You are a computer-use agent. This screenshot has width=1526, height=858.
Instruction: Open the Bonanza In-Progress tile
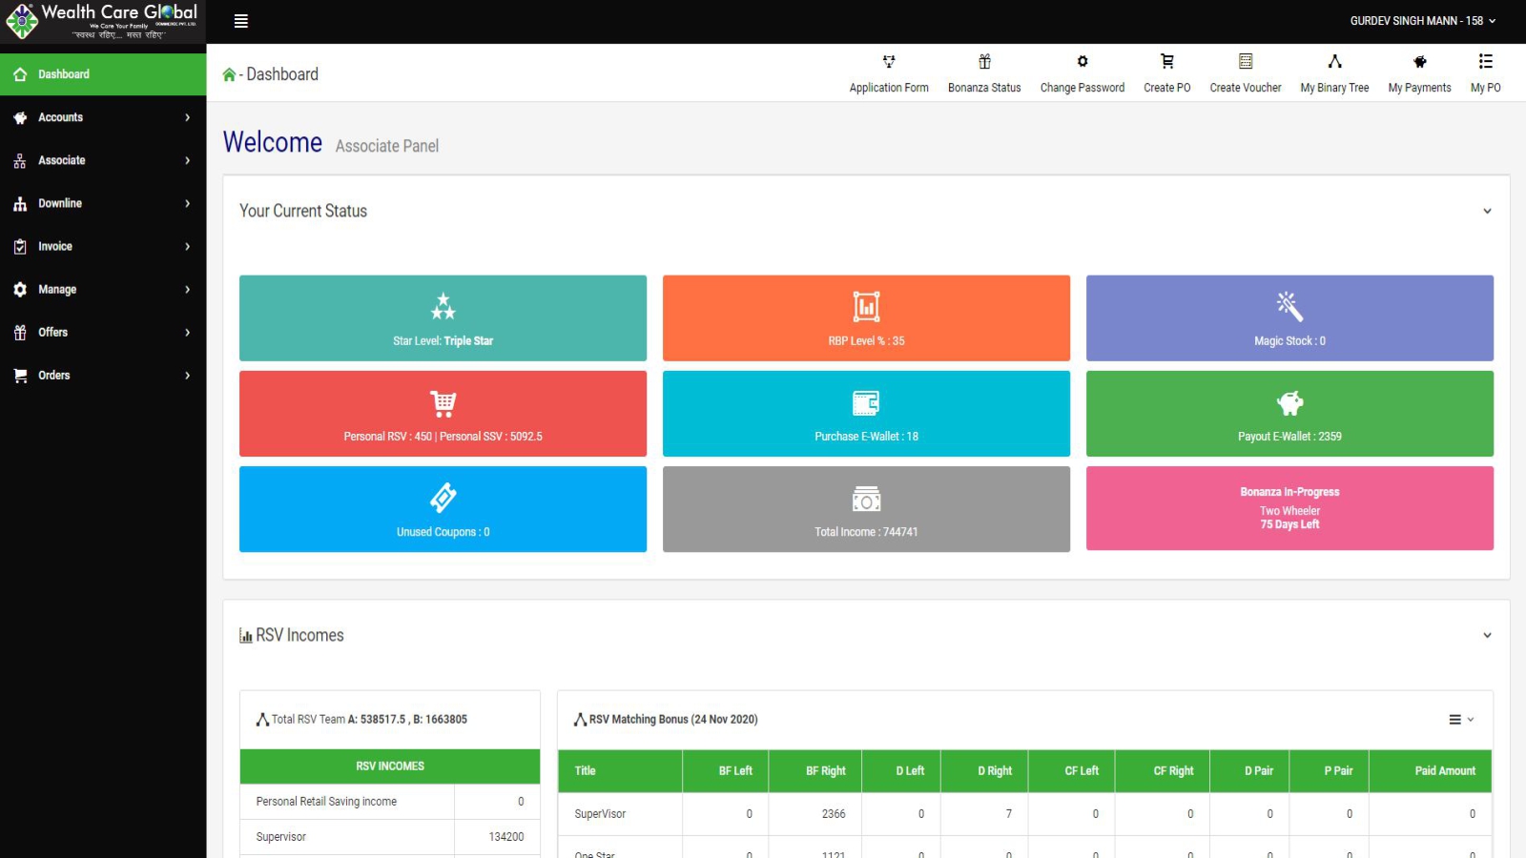coord(1289,508)
